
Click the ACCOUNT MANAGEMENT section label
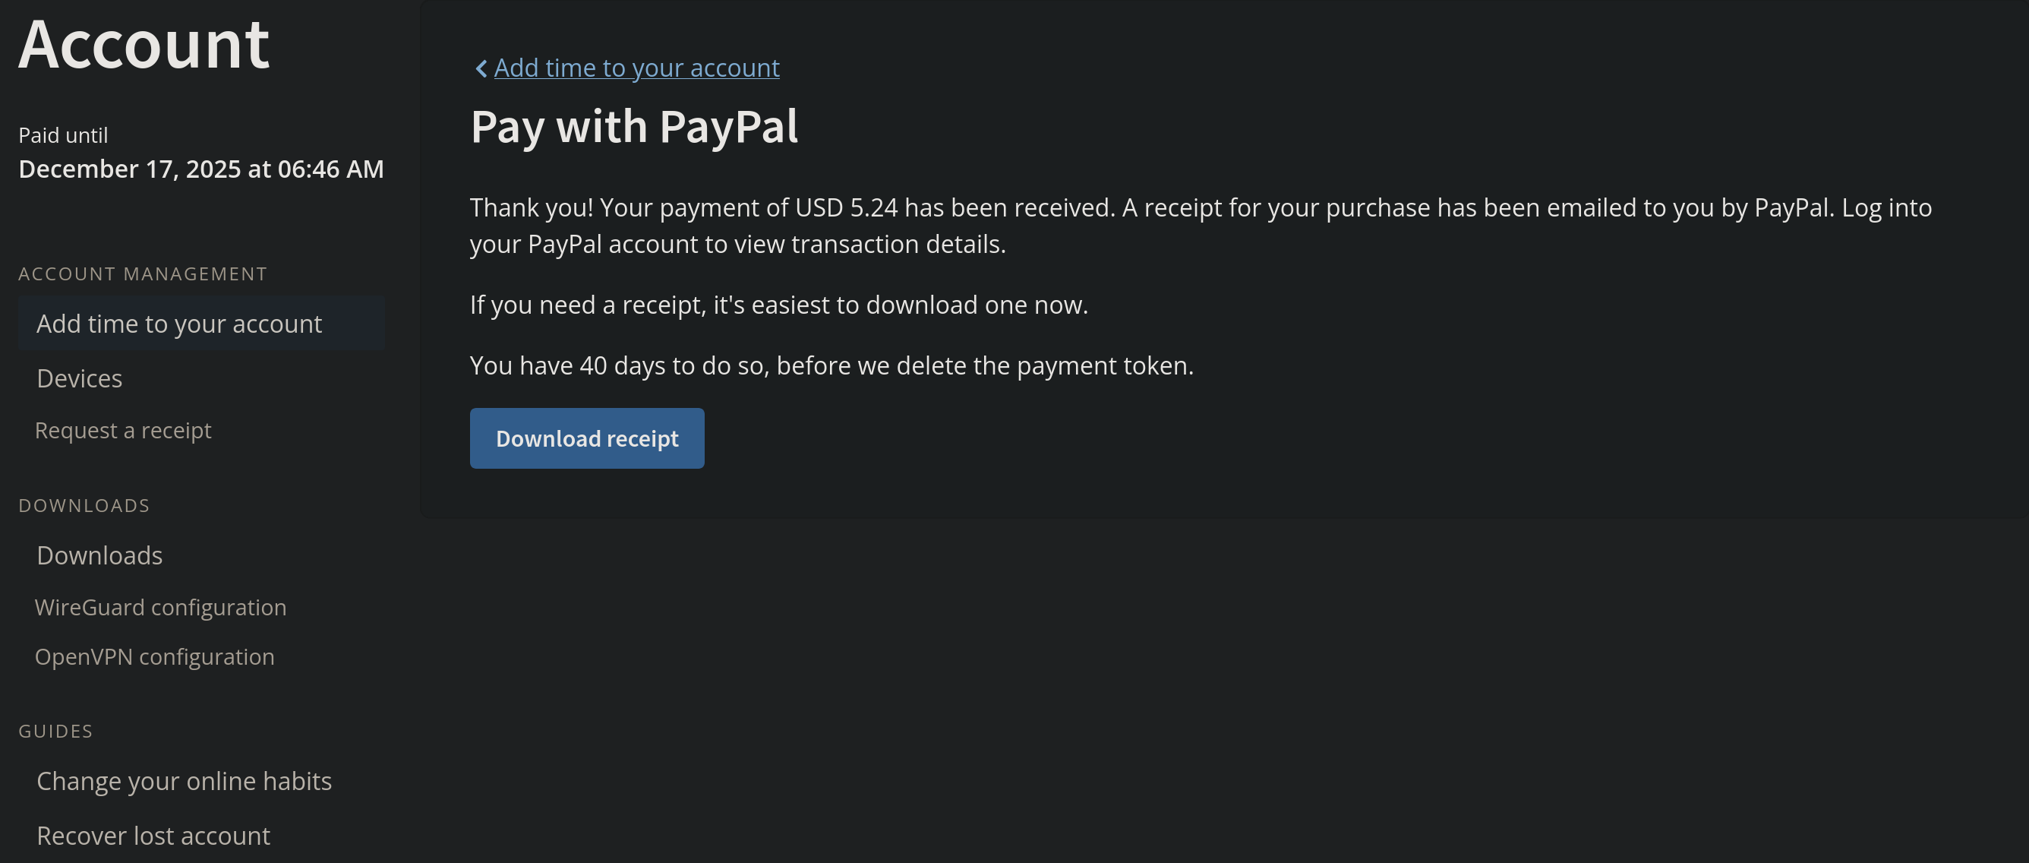pyautogui.click(x=143, y=273)
